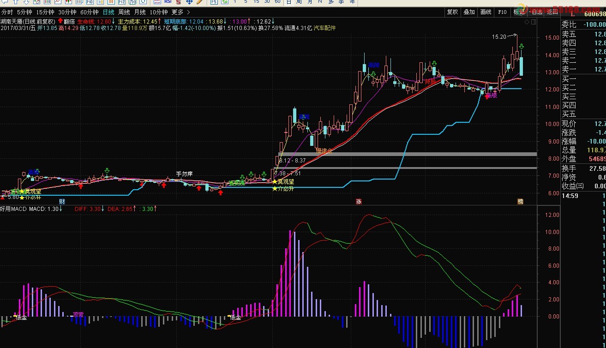The width and height of the screenshot is (606, 348).
Task: Click the 榜 marker icon on time axis
Action: [520, 202]
